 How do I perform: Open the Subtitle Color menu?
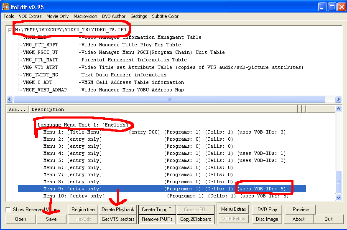click(165, 16)
